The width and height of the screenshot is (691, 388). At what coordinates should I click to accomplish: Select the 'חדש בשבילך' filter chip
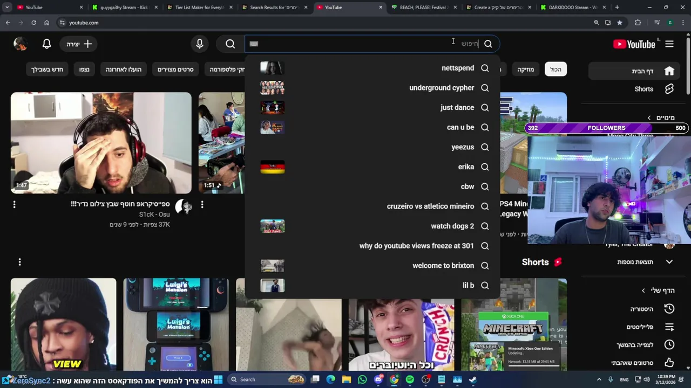point(47,70)
